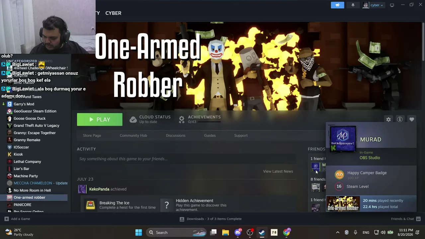Open game settings gear for One-Armed Robber
The width and height of the screenshot is (425, 239).
click(388, 119)
